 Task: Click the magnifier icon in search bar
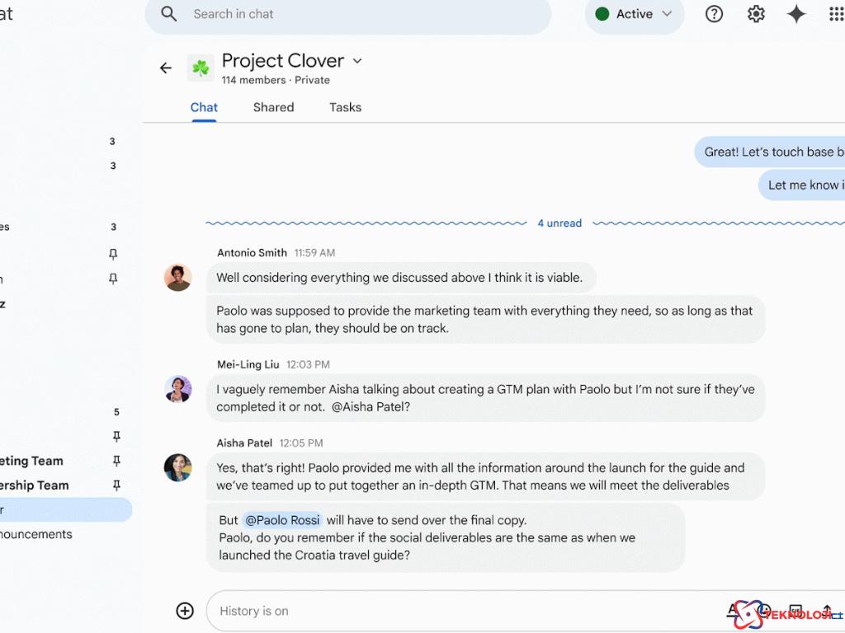coord(169,14)
